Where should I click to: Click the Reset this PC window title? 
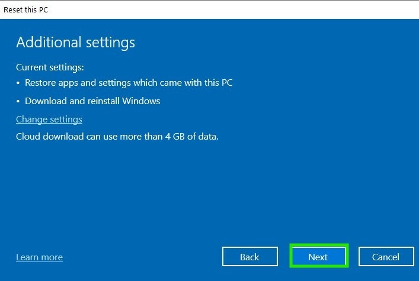[x=25, y=10]
